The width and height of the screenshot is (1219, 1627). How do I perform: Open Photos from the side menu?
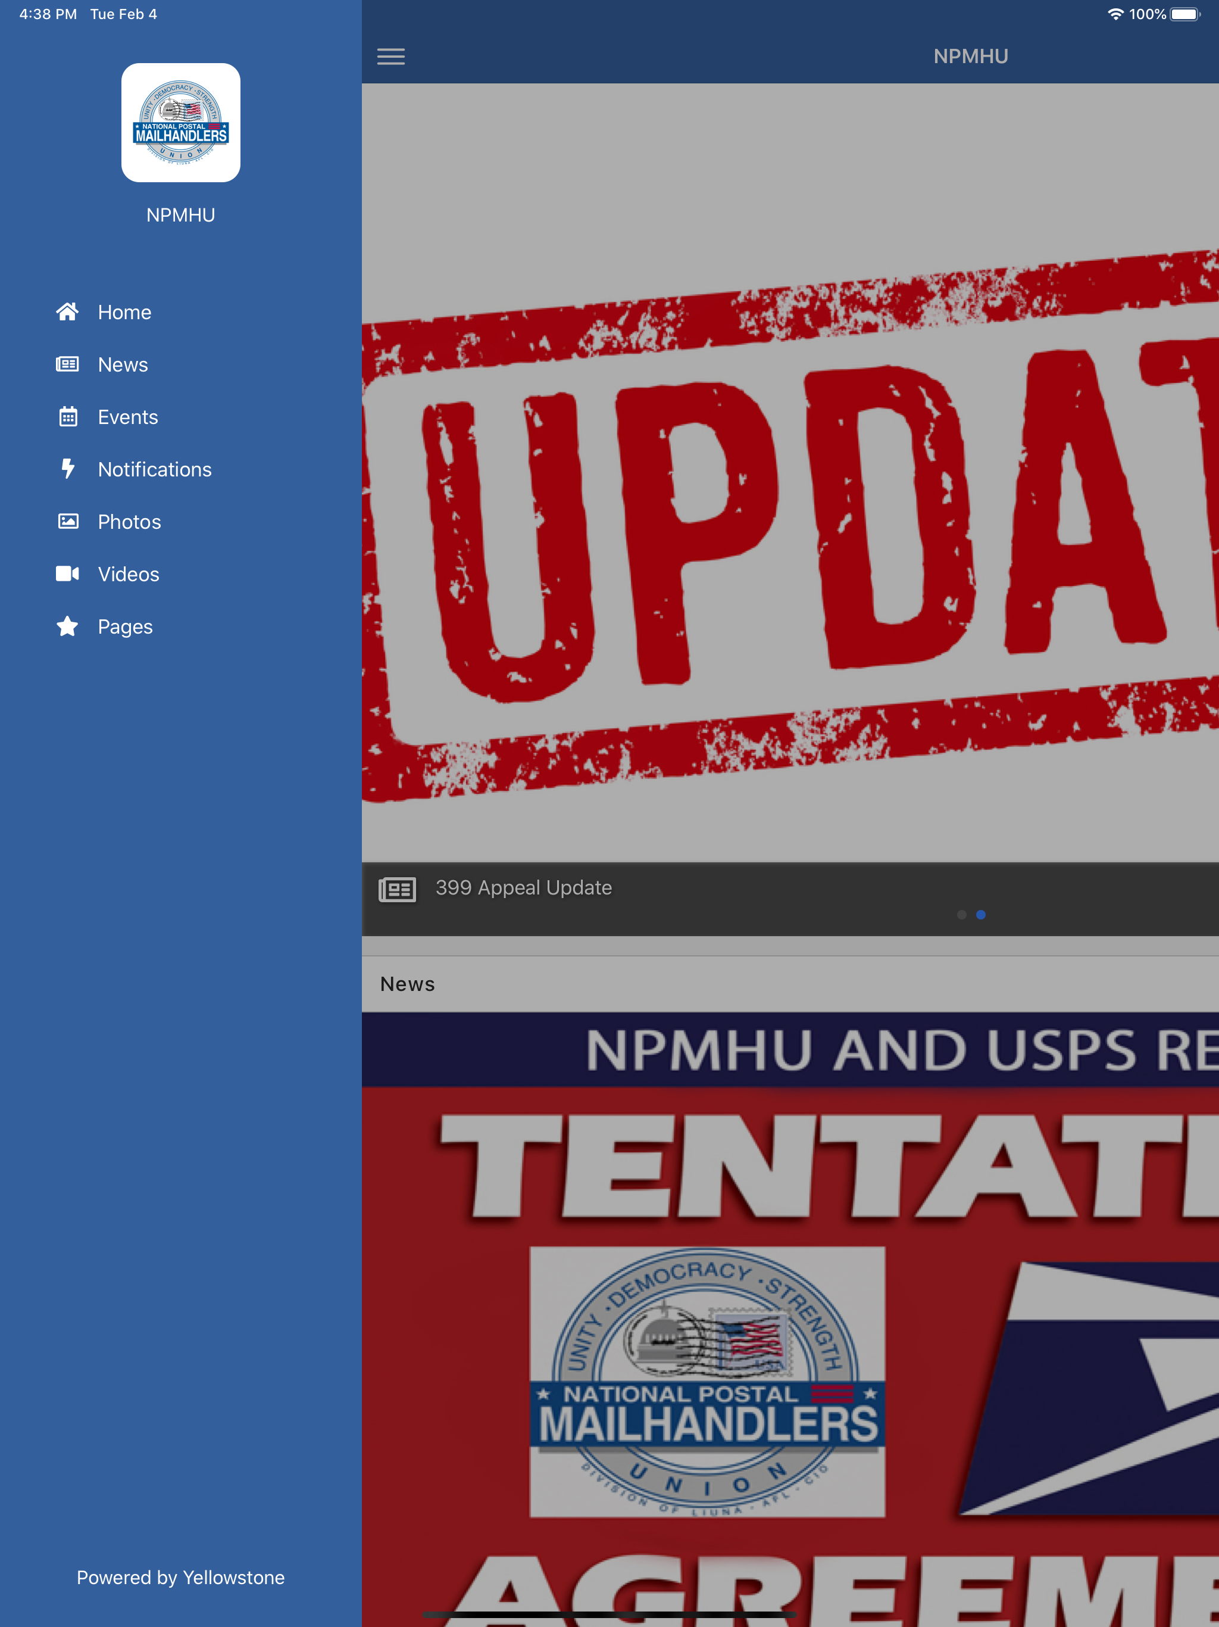pyautogui.click(x=129, y=522)
